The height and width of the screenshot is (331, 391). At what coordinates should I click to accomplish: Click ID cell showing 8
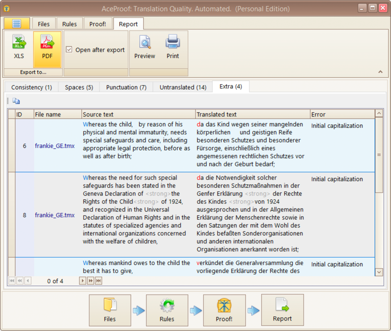coord(24,215)
